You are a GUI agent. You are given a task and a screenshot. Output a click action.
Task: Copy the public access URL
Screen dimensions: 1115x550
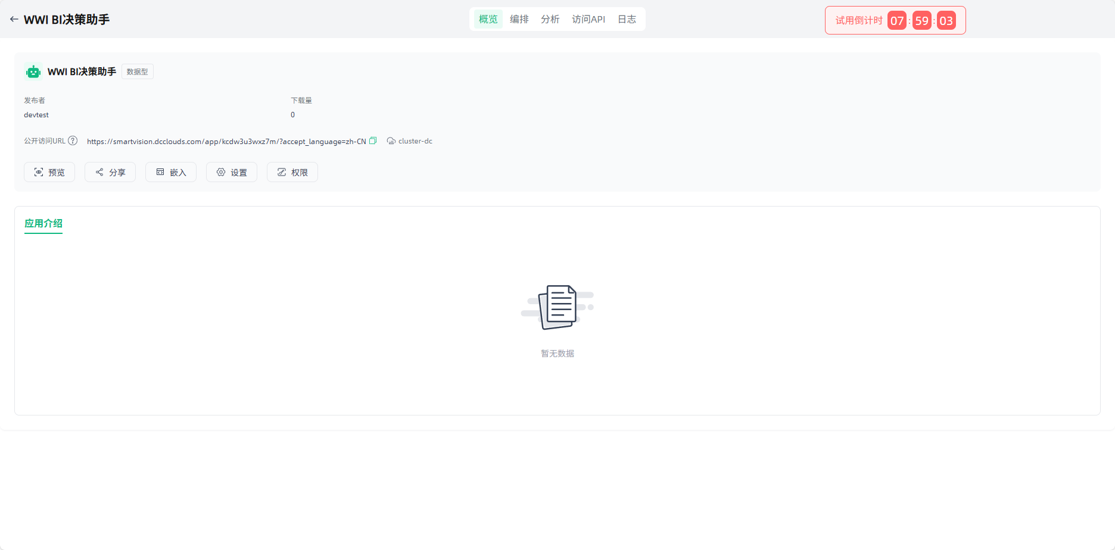[373, 141]
